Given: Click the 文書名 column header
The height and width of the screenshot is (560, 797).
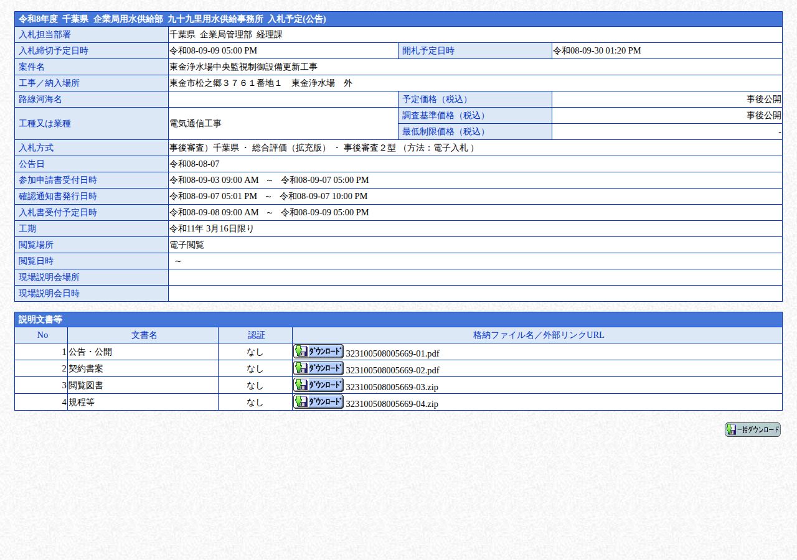Looking at the screenshot, I should pyautogui.click(x=143, y=335).
